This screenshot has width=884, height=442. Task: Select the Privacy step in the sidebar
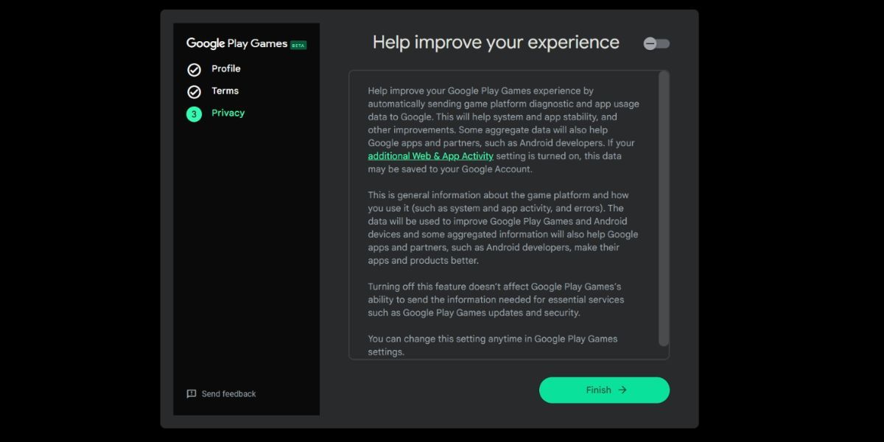pyautogui.click(x=228, y=113)
